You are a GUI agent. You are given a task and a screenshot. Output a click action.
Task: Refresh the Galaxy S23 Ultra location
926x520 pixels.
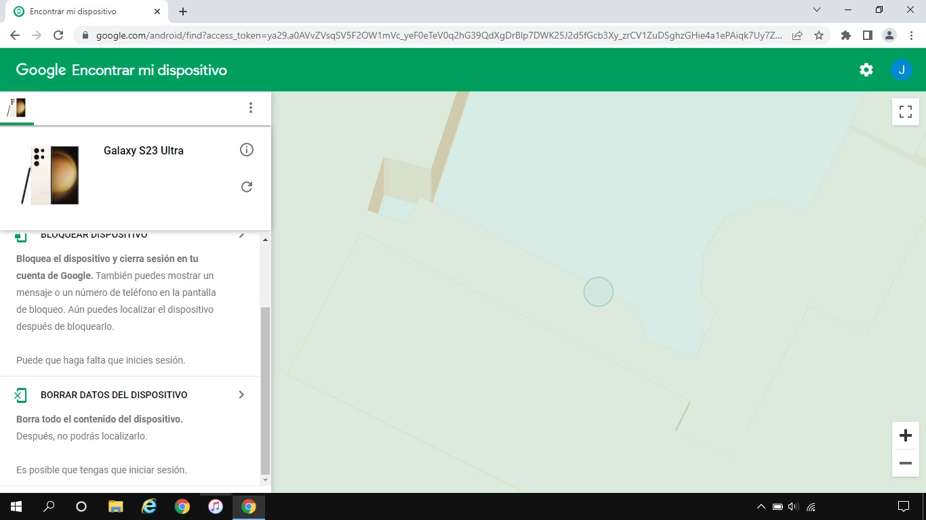tap(247, 186)
